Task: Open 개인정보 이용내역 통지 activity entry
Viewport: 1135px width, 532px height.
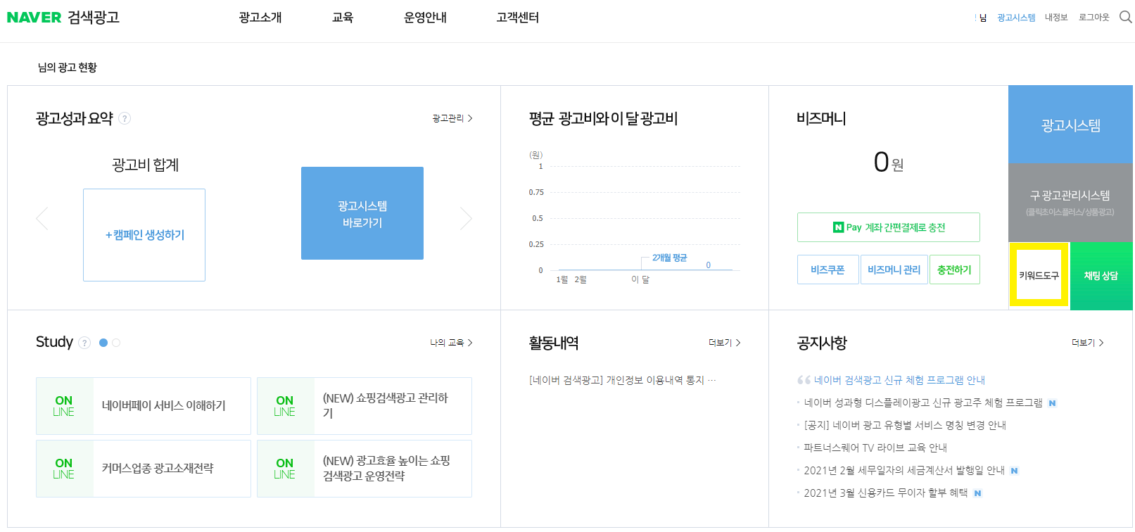Action: 622,380
